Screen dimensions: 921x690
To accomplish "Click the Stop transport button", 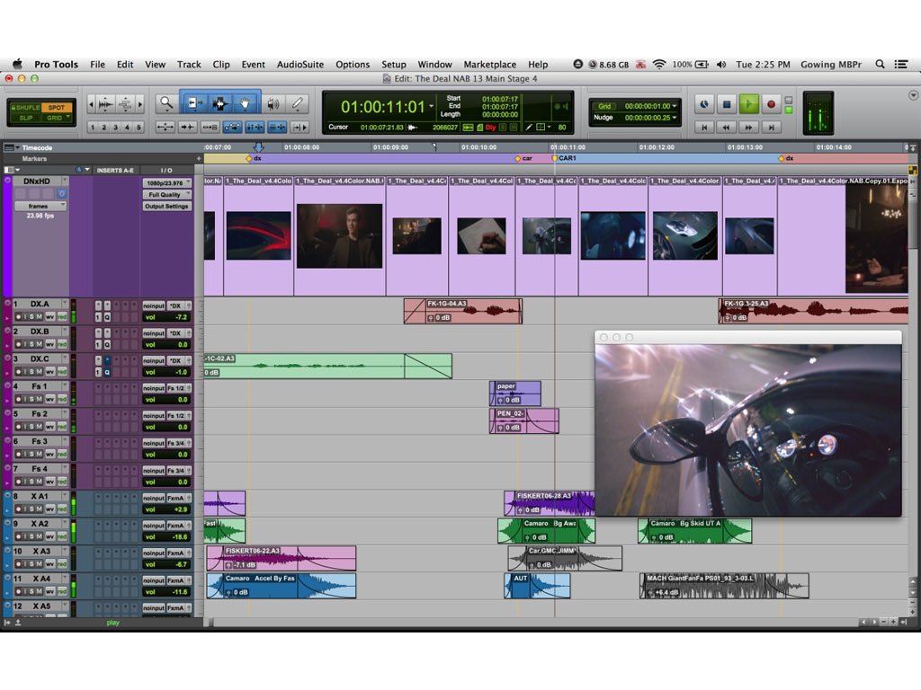I will (726, 104).
